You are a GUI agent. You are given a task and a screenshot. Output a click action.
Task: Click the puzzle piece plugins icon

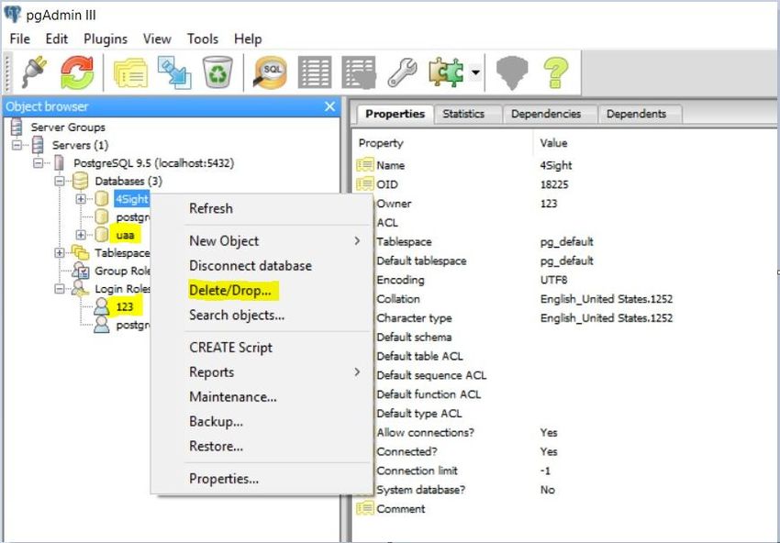coord(445,73)
